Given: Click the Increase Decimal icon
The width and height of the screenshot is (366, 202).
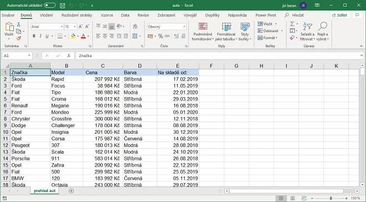Looking at the screenshot, I should (177, 36).
